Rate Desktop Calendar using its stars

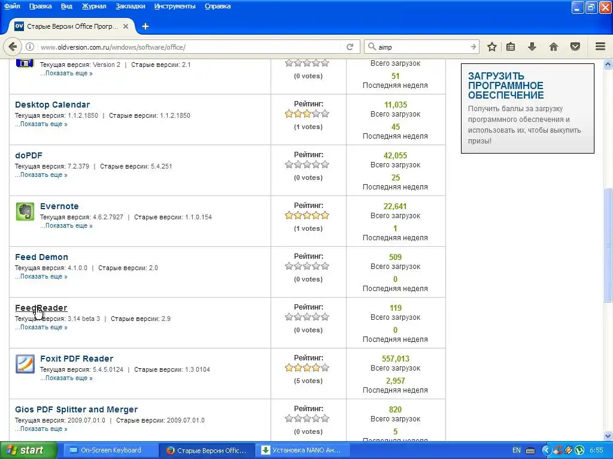[307, 114]
